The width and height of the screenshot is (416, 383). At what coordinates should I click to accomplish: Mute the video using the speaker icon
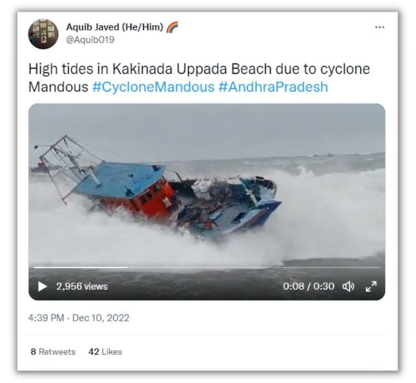pos(348,286)
